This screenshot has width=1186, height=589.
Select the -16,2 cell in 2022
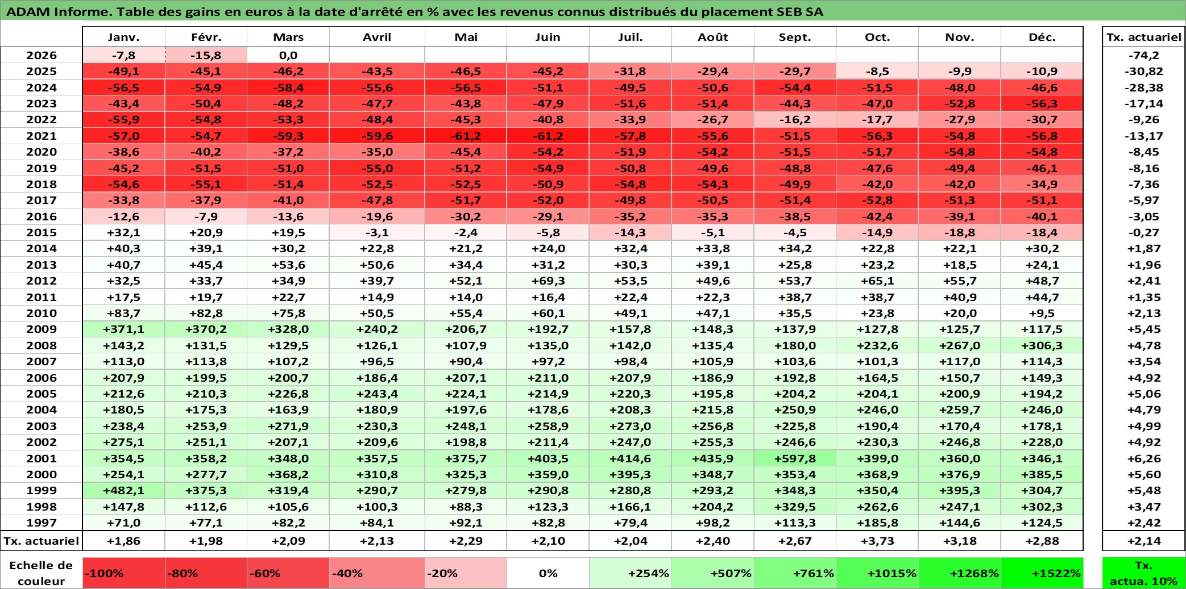tap(795, 119)
